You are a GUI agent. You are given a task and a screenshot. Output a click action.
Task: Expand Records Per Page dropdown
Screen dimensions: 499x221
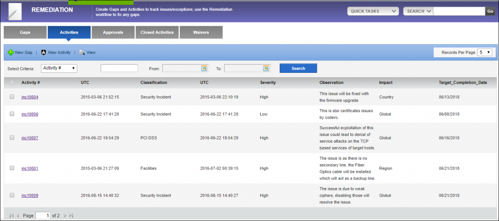pos(485,52)
